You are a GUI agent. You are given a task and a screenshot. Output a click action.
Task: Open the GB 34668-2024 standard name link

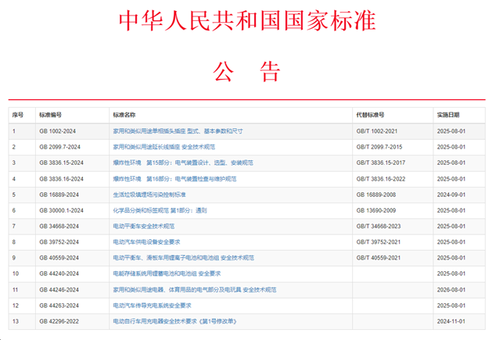146,227
